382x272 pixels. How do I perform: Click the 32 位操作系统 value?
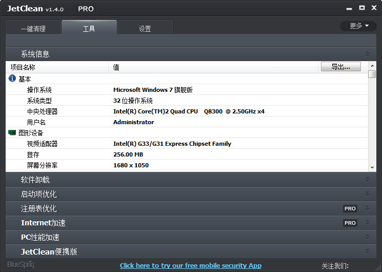tap(133, 101)
